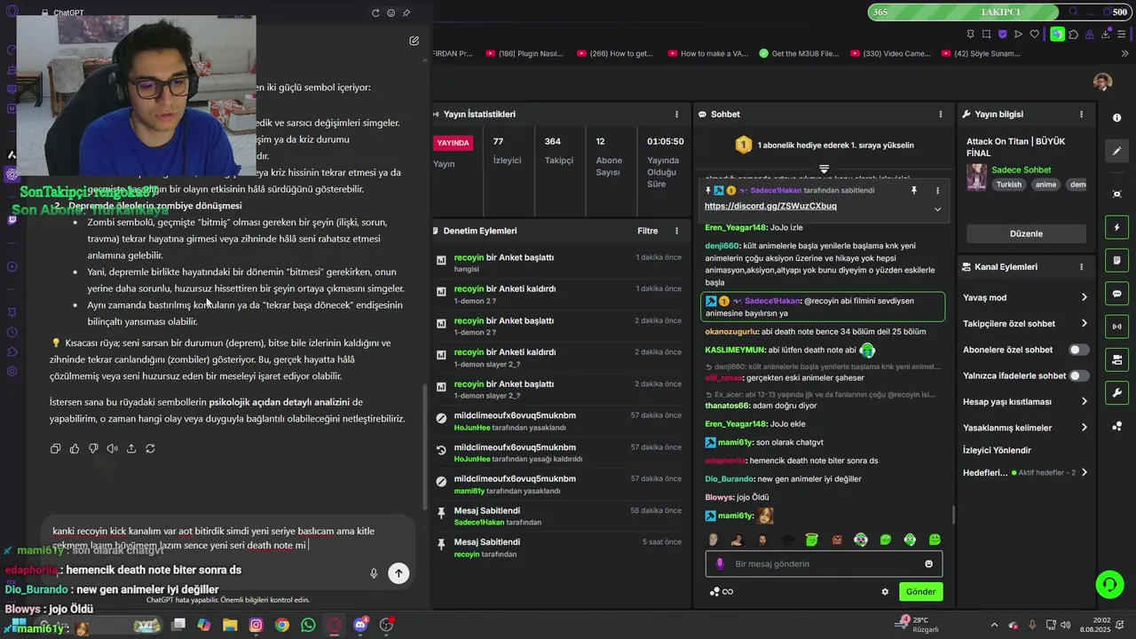Open Sadece Sohbet category link
1136x639 pixels.
point(1021,170)
